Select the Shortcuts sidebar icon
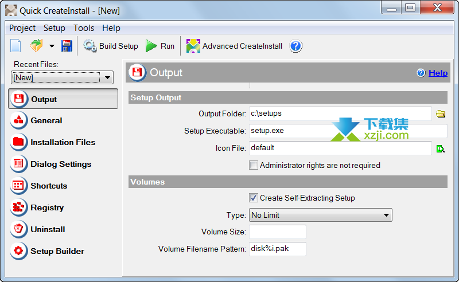 (19, 186)
